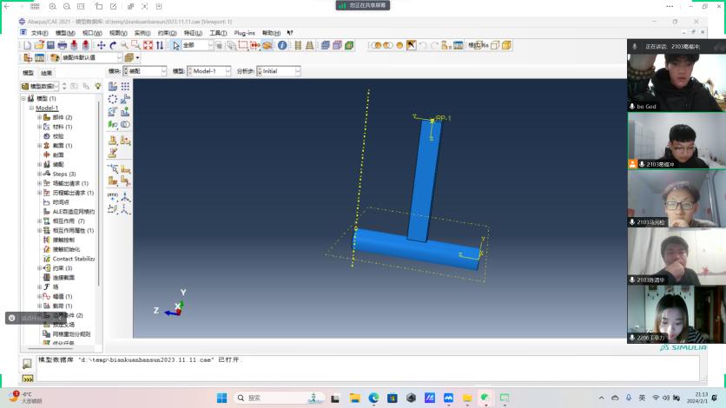
Task: Open the 模块 module dropdown
Action: [144, 71]
